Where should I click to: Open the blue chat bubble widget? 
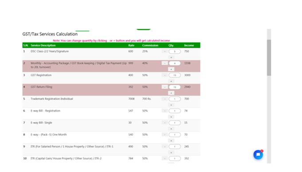click(258, 154)
